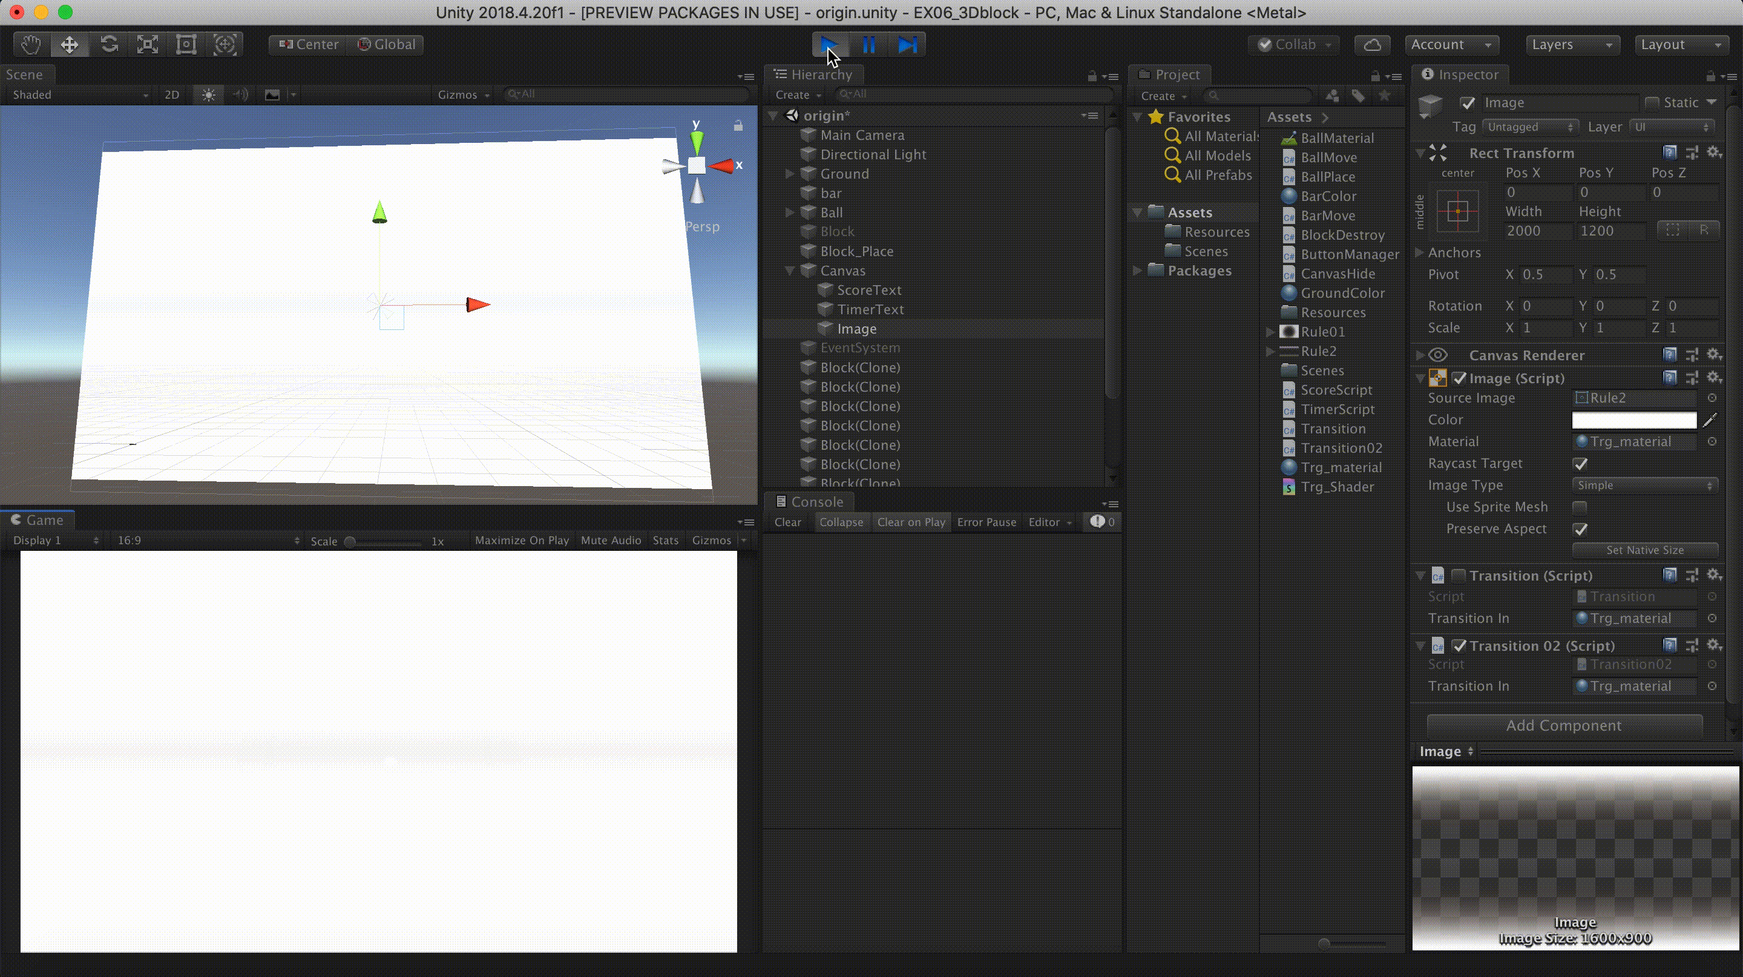Toggle Raycast Target checkbox
Viewport: 1743px width, 977px height.
coord(1581,464)
